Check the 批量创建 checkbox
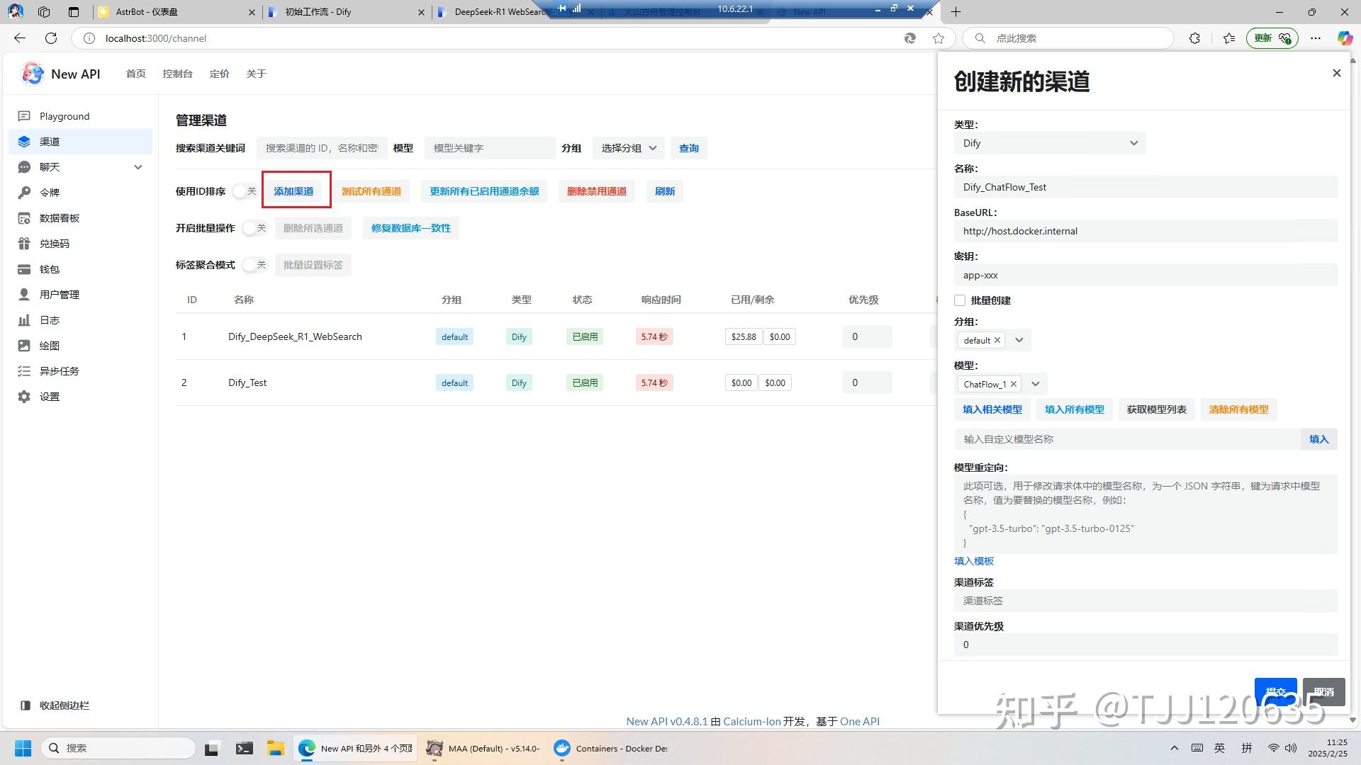 coord(960,300)
